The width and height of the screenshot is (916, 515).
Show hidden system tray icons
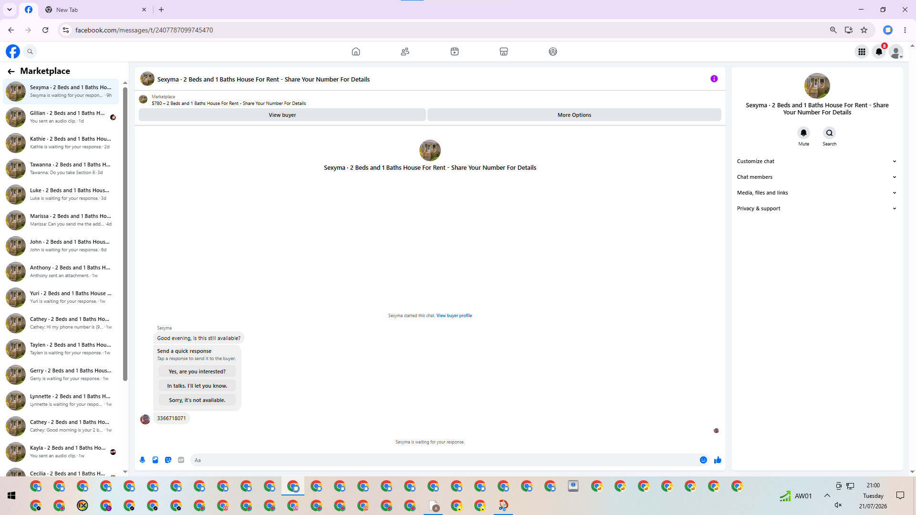(x=827, y=496)
